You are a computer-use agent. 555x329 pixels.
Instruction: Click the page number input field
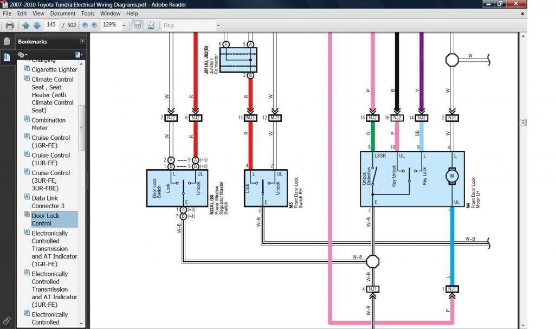click(x=52, y=25)
